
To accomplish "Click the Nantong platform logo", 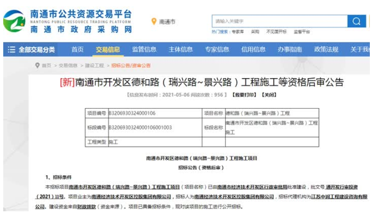I will (x=14, y=21).
